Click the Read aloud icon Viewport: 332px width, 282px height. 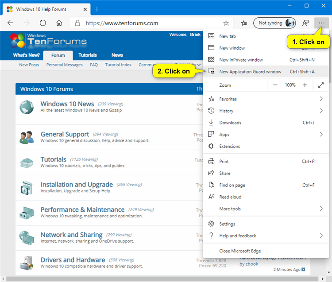211,197
